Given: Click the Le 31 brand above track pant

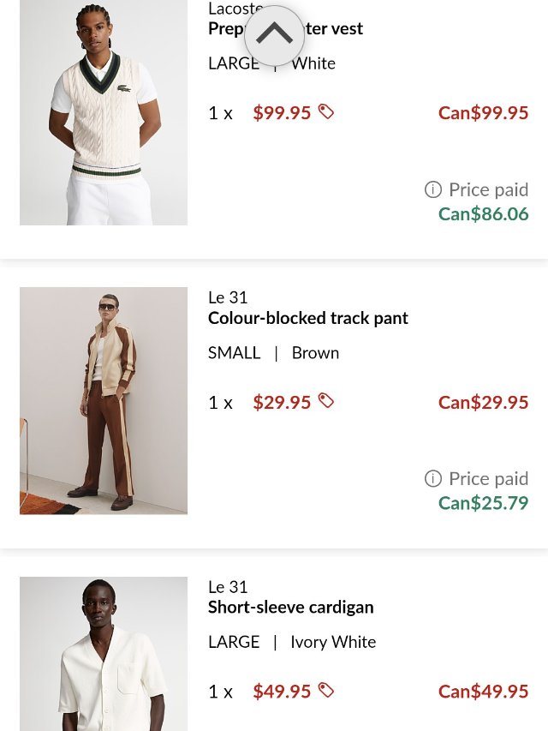Looking at the screenshot, I should (228, 297).
